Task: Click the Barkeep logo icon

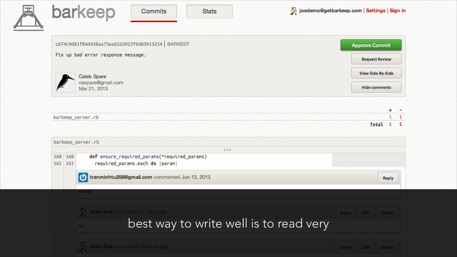Action: 28,18
